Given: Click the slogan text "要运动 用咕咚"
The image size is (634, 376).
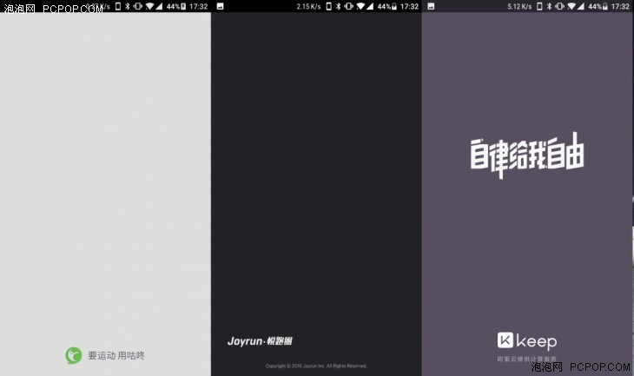Looking at the screenshot, I should (116, 355).
